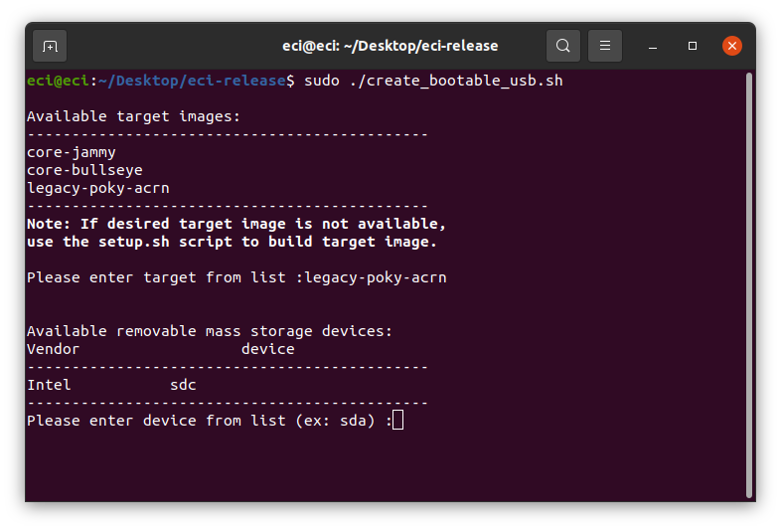The image size is (781, 530).
Task: Click the legacy-poky-acrn list entry
Action: [98, 188]
